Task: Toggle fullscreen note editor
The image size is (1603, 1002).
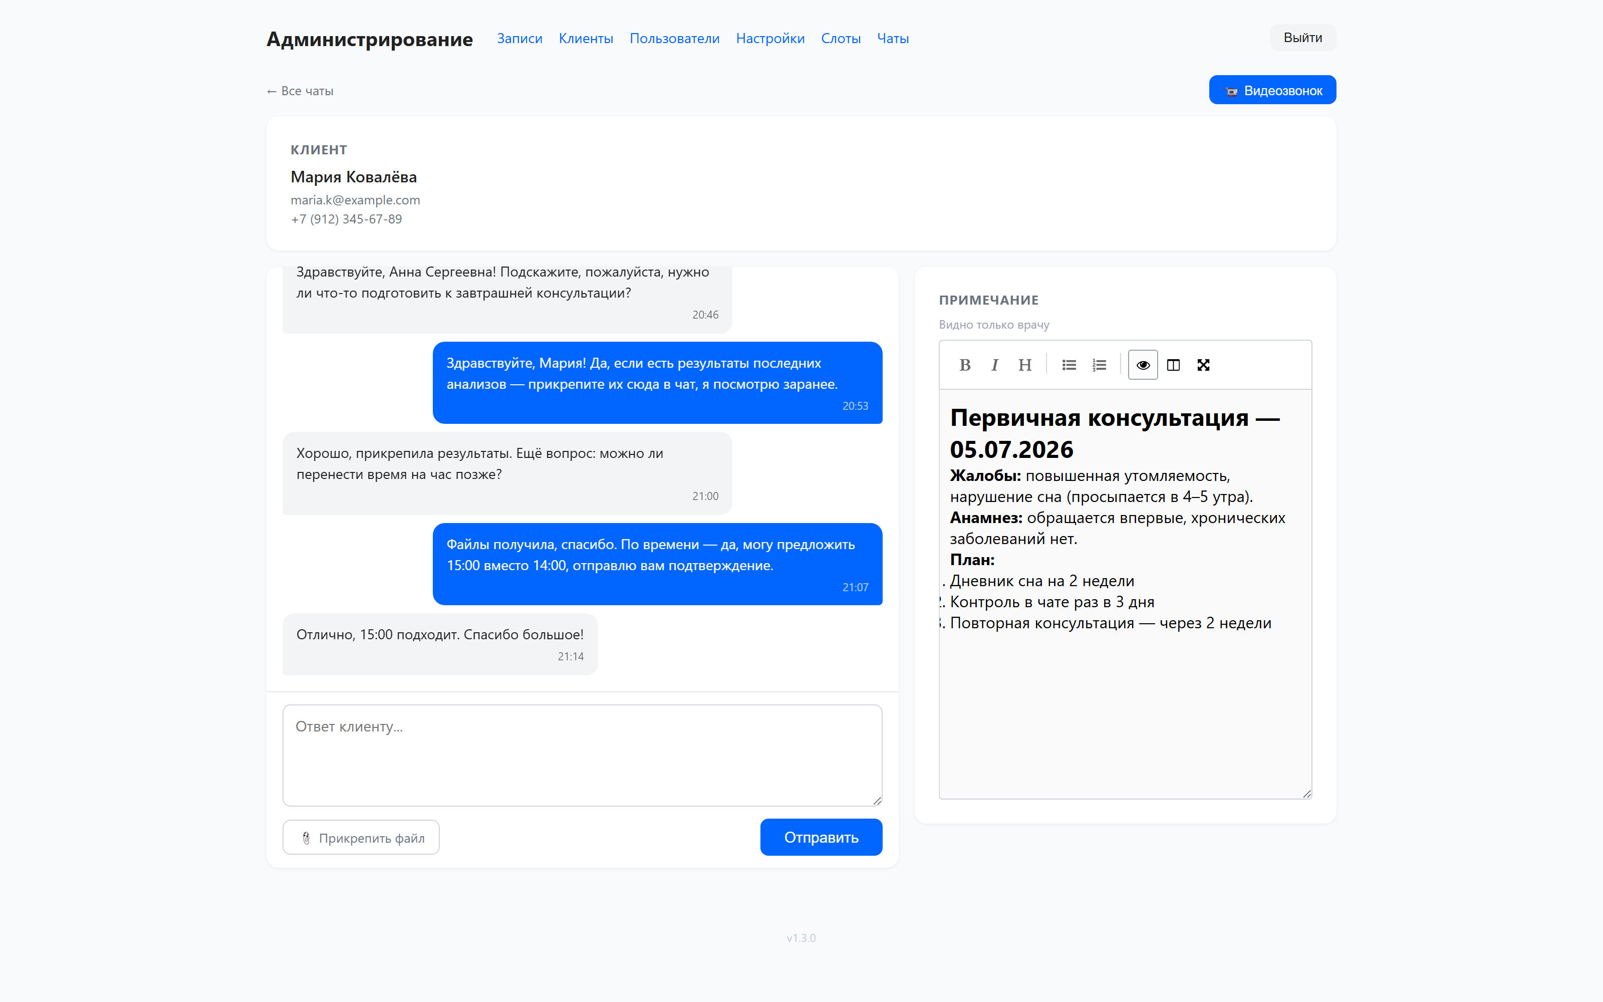Action: [1204, 365]
